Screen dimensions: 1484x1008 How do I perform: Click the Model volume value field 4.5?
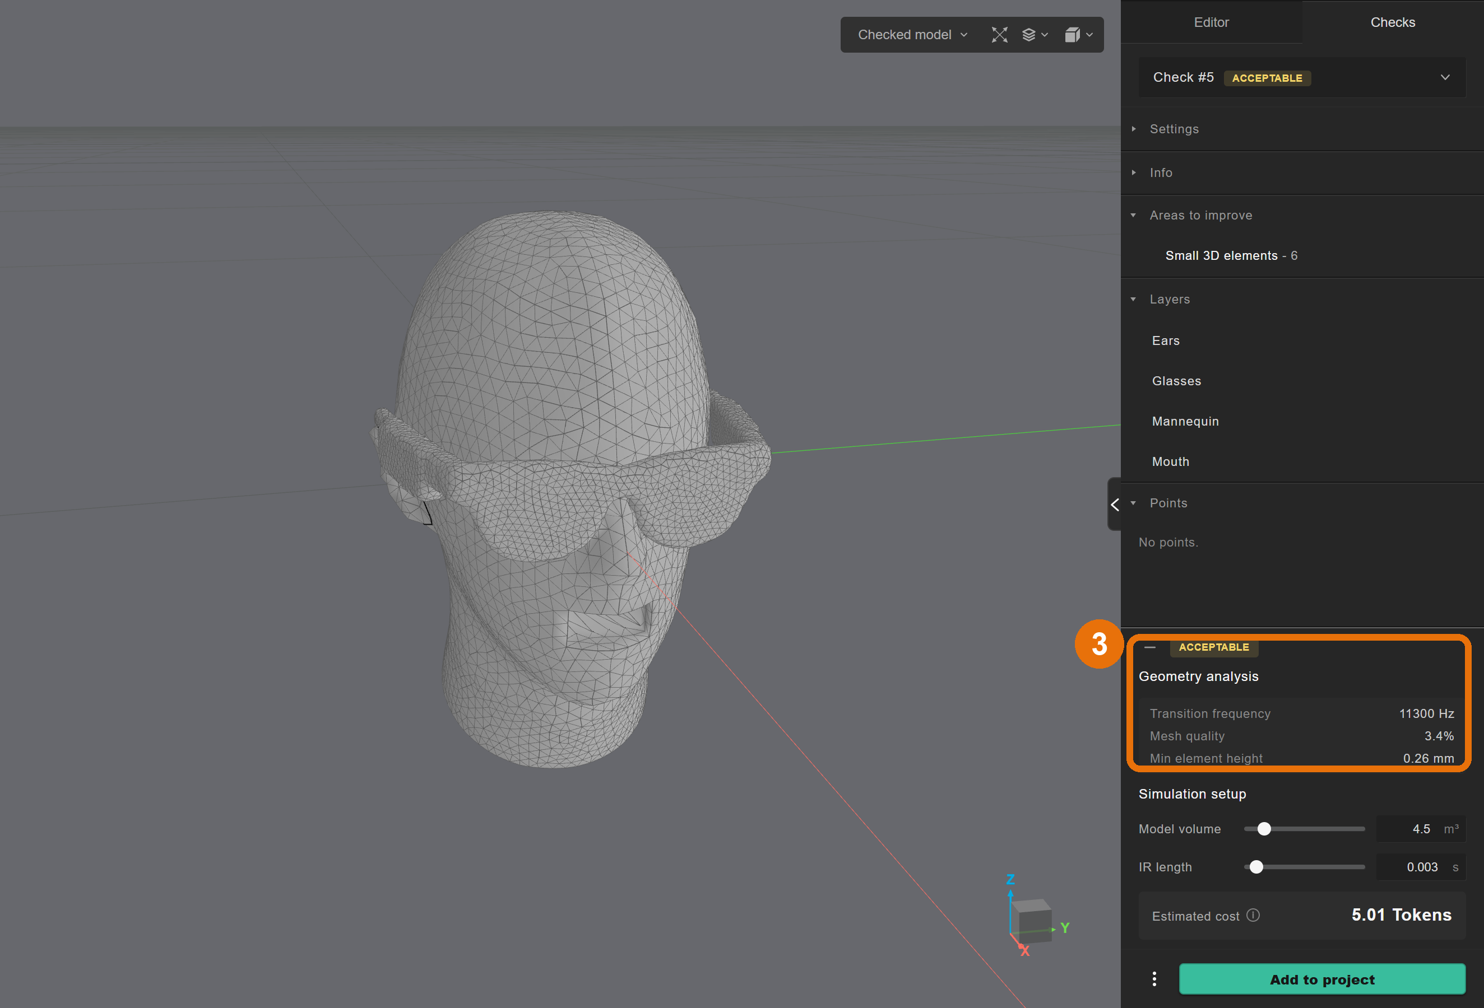[x=1420, y=829]
